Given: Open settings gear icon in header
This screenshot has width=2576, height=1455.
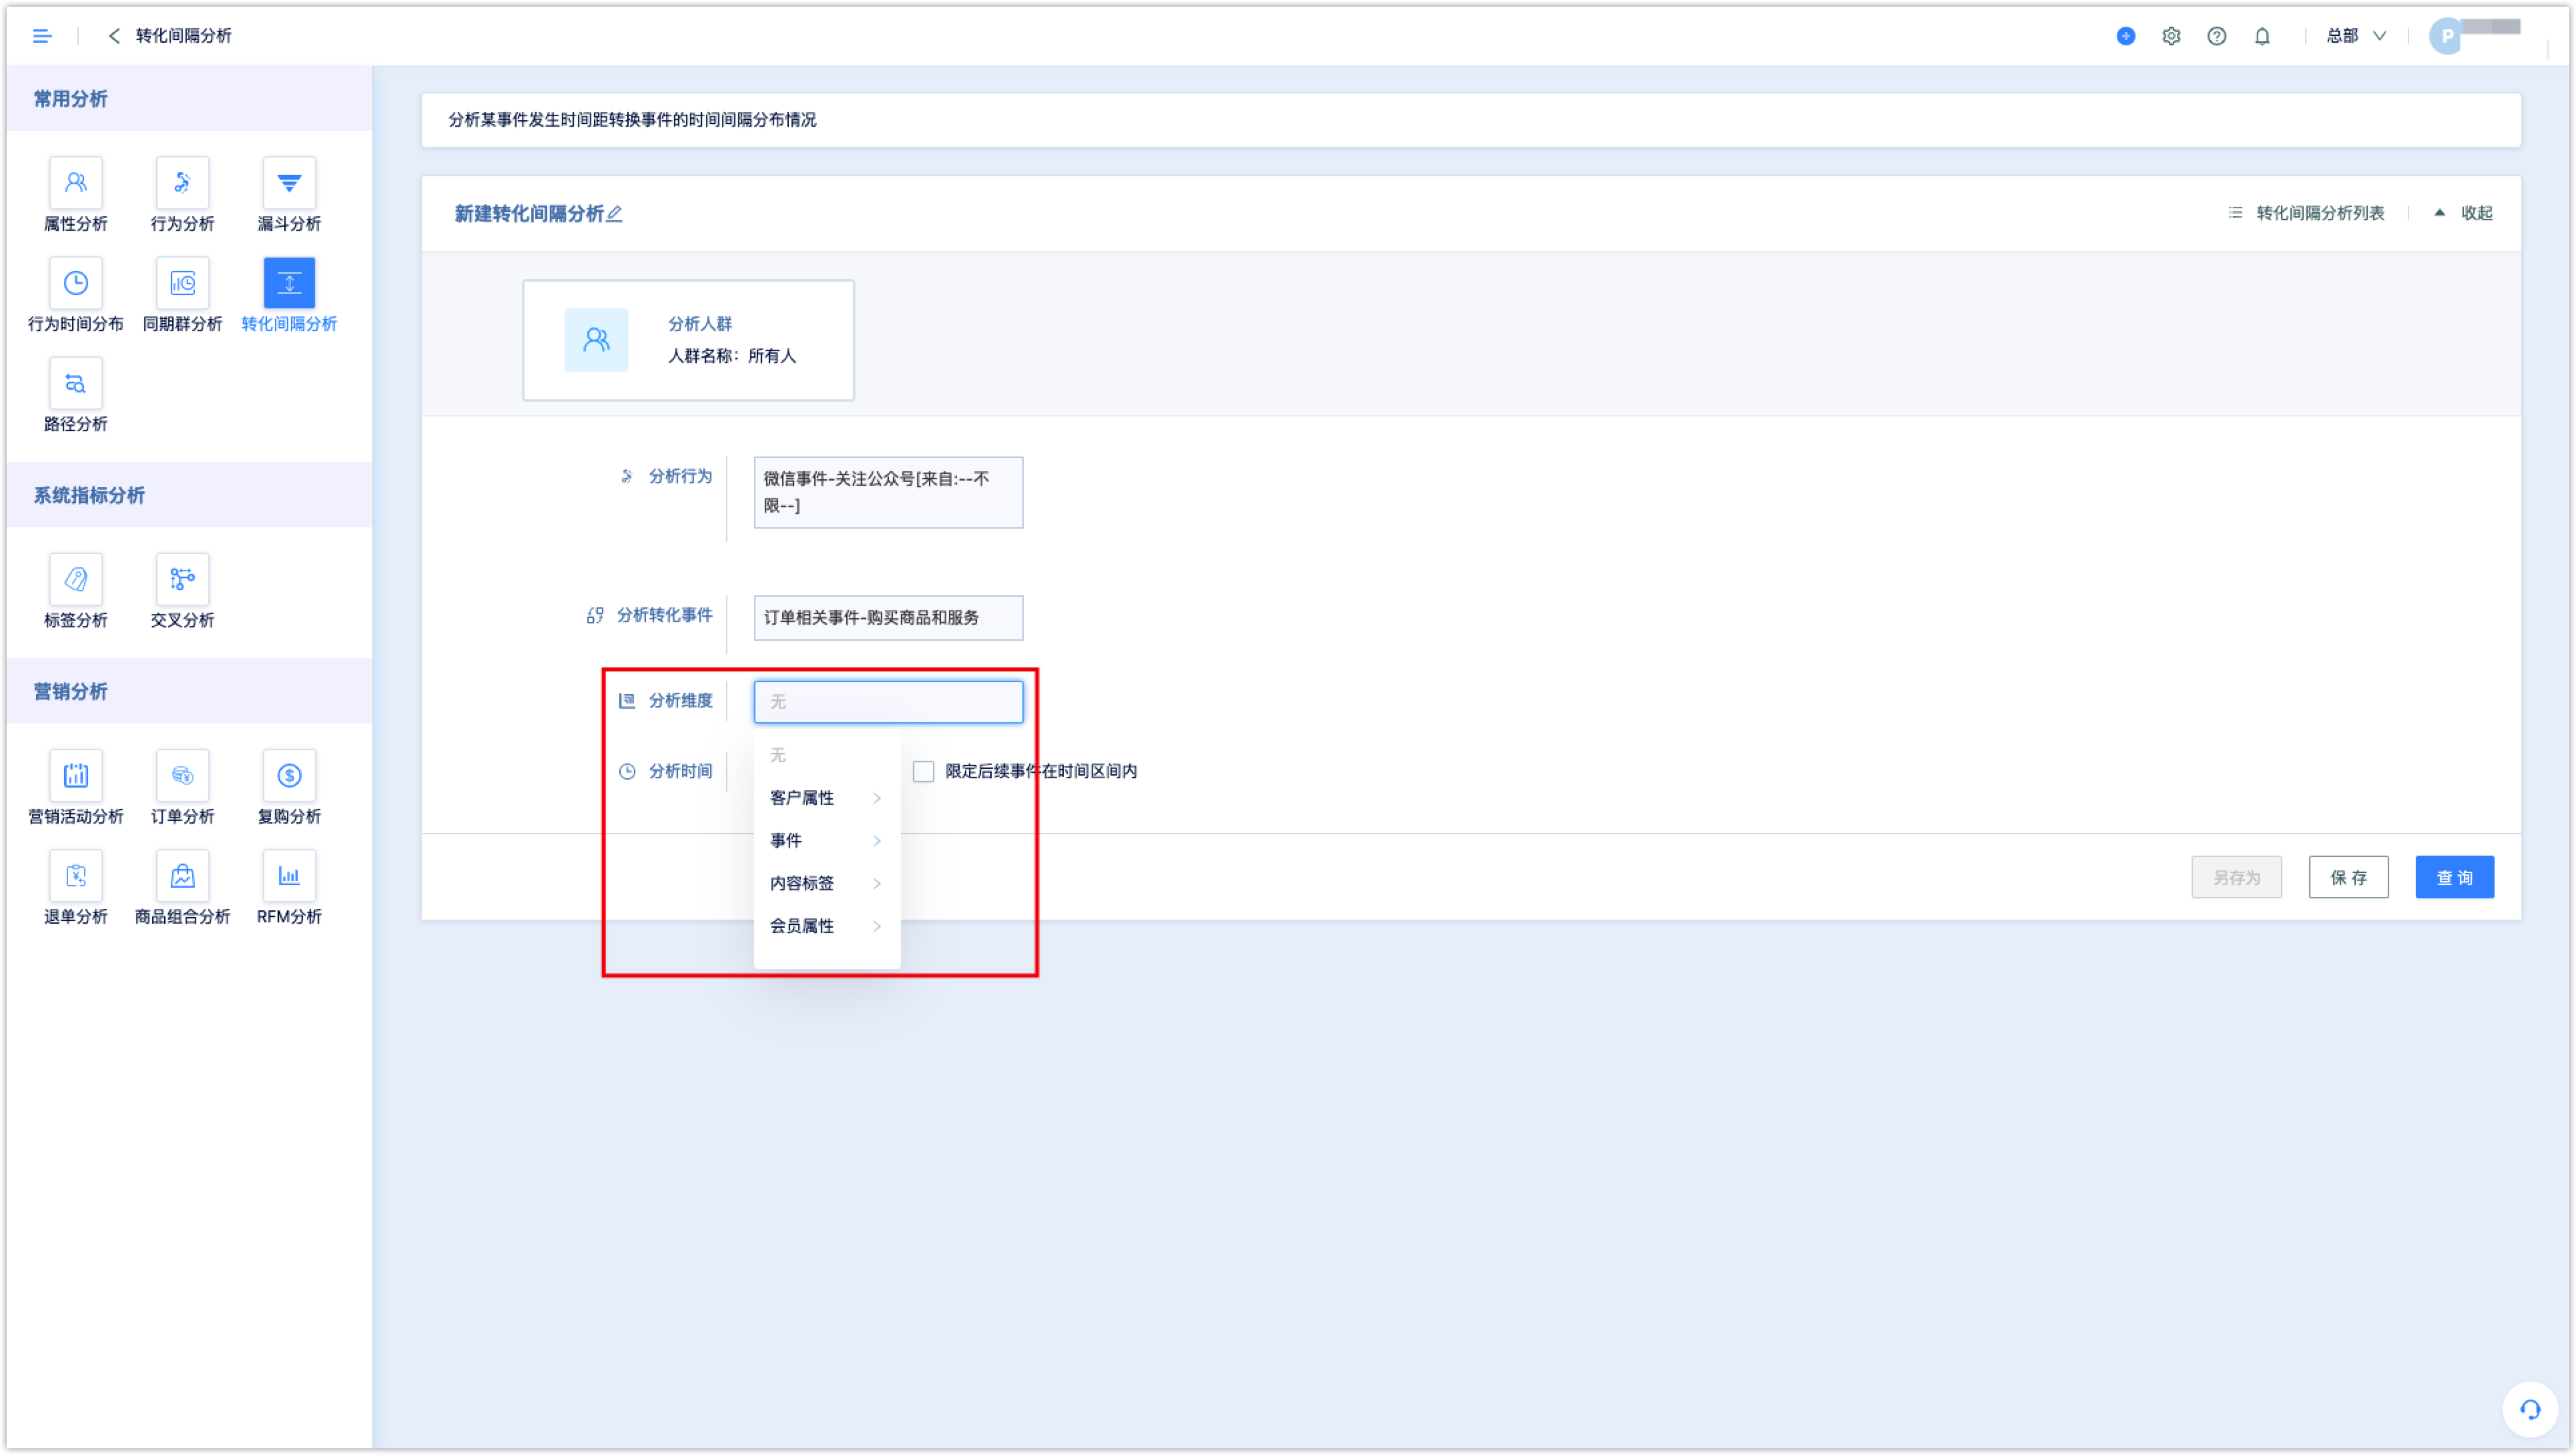Looking at the screenshot, I should coord(2171,36).
